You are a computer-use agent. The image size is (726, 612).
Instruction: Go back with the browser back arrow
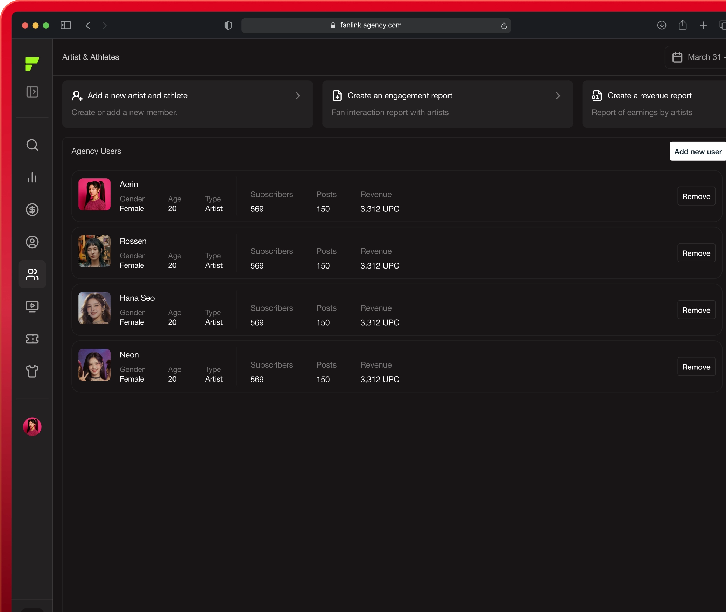(x=88, y=25)
